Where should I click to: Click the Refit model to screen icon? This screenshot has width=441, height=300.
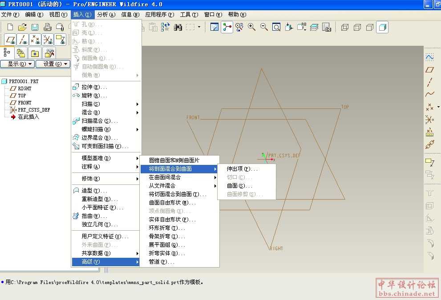coord(276,27)
